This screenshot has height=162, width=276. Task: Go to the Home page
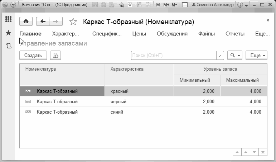[x=26, y=22]
